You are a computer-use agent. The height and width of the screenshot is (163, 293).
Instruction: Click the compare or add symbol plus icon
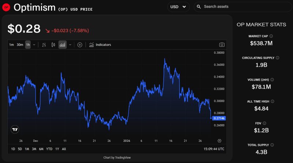[79, 45]
